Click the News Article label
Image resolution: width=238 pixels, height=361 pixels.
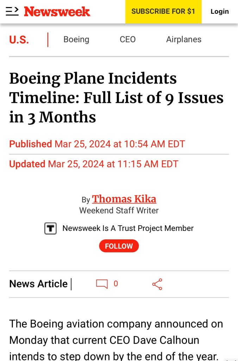[38, 284]
